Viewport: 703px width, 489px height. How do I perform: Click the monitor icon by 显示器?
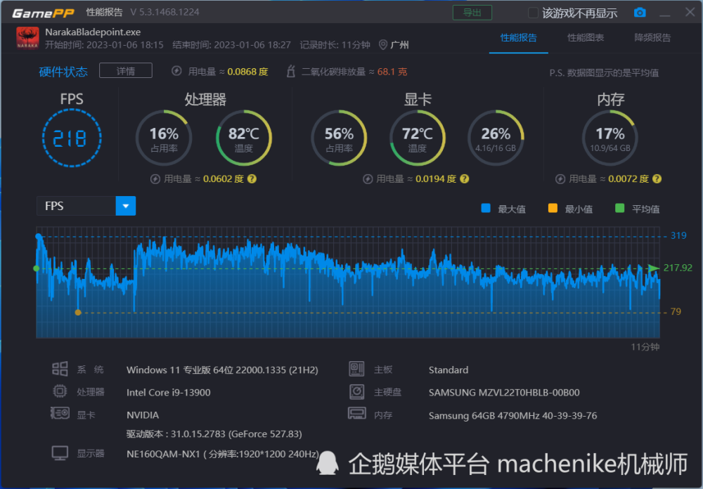click(x=60, y=453)
